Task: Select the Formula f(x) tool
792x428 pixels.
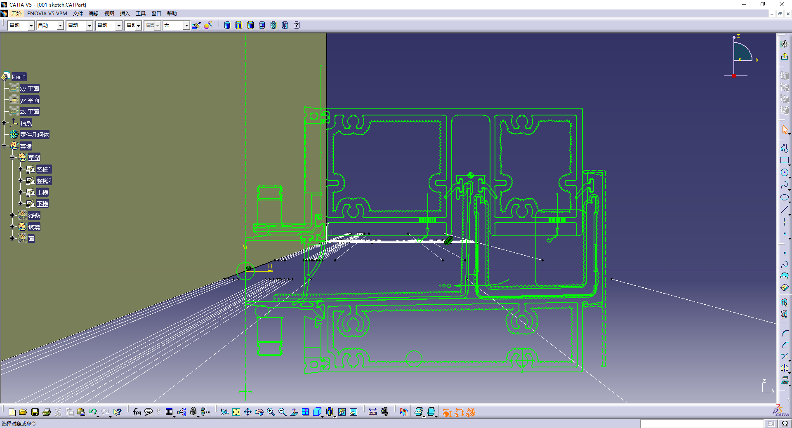Action: coord(137,412)
